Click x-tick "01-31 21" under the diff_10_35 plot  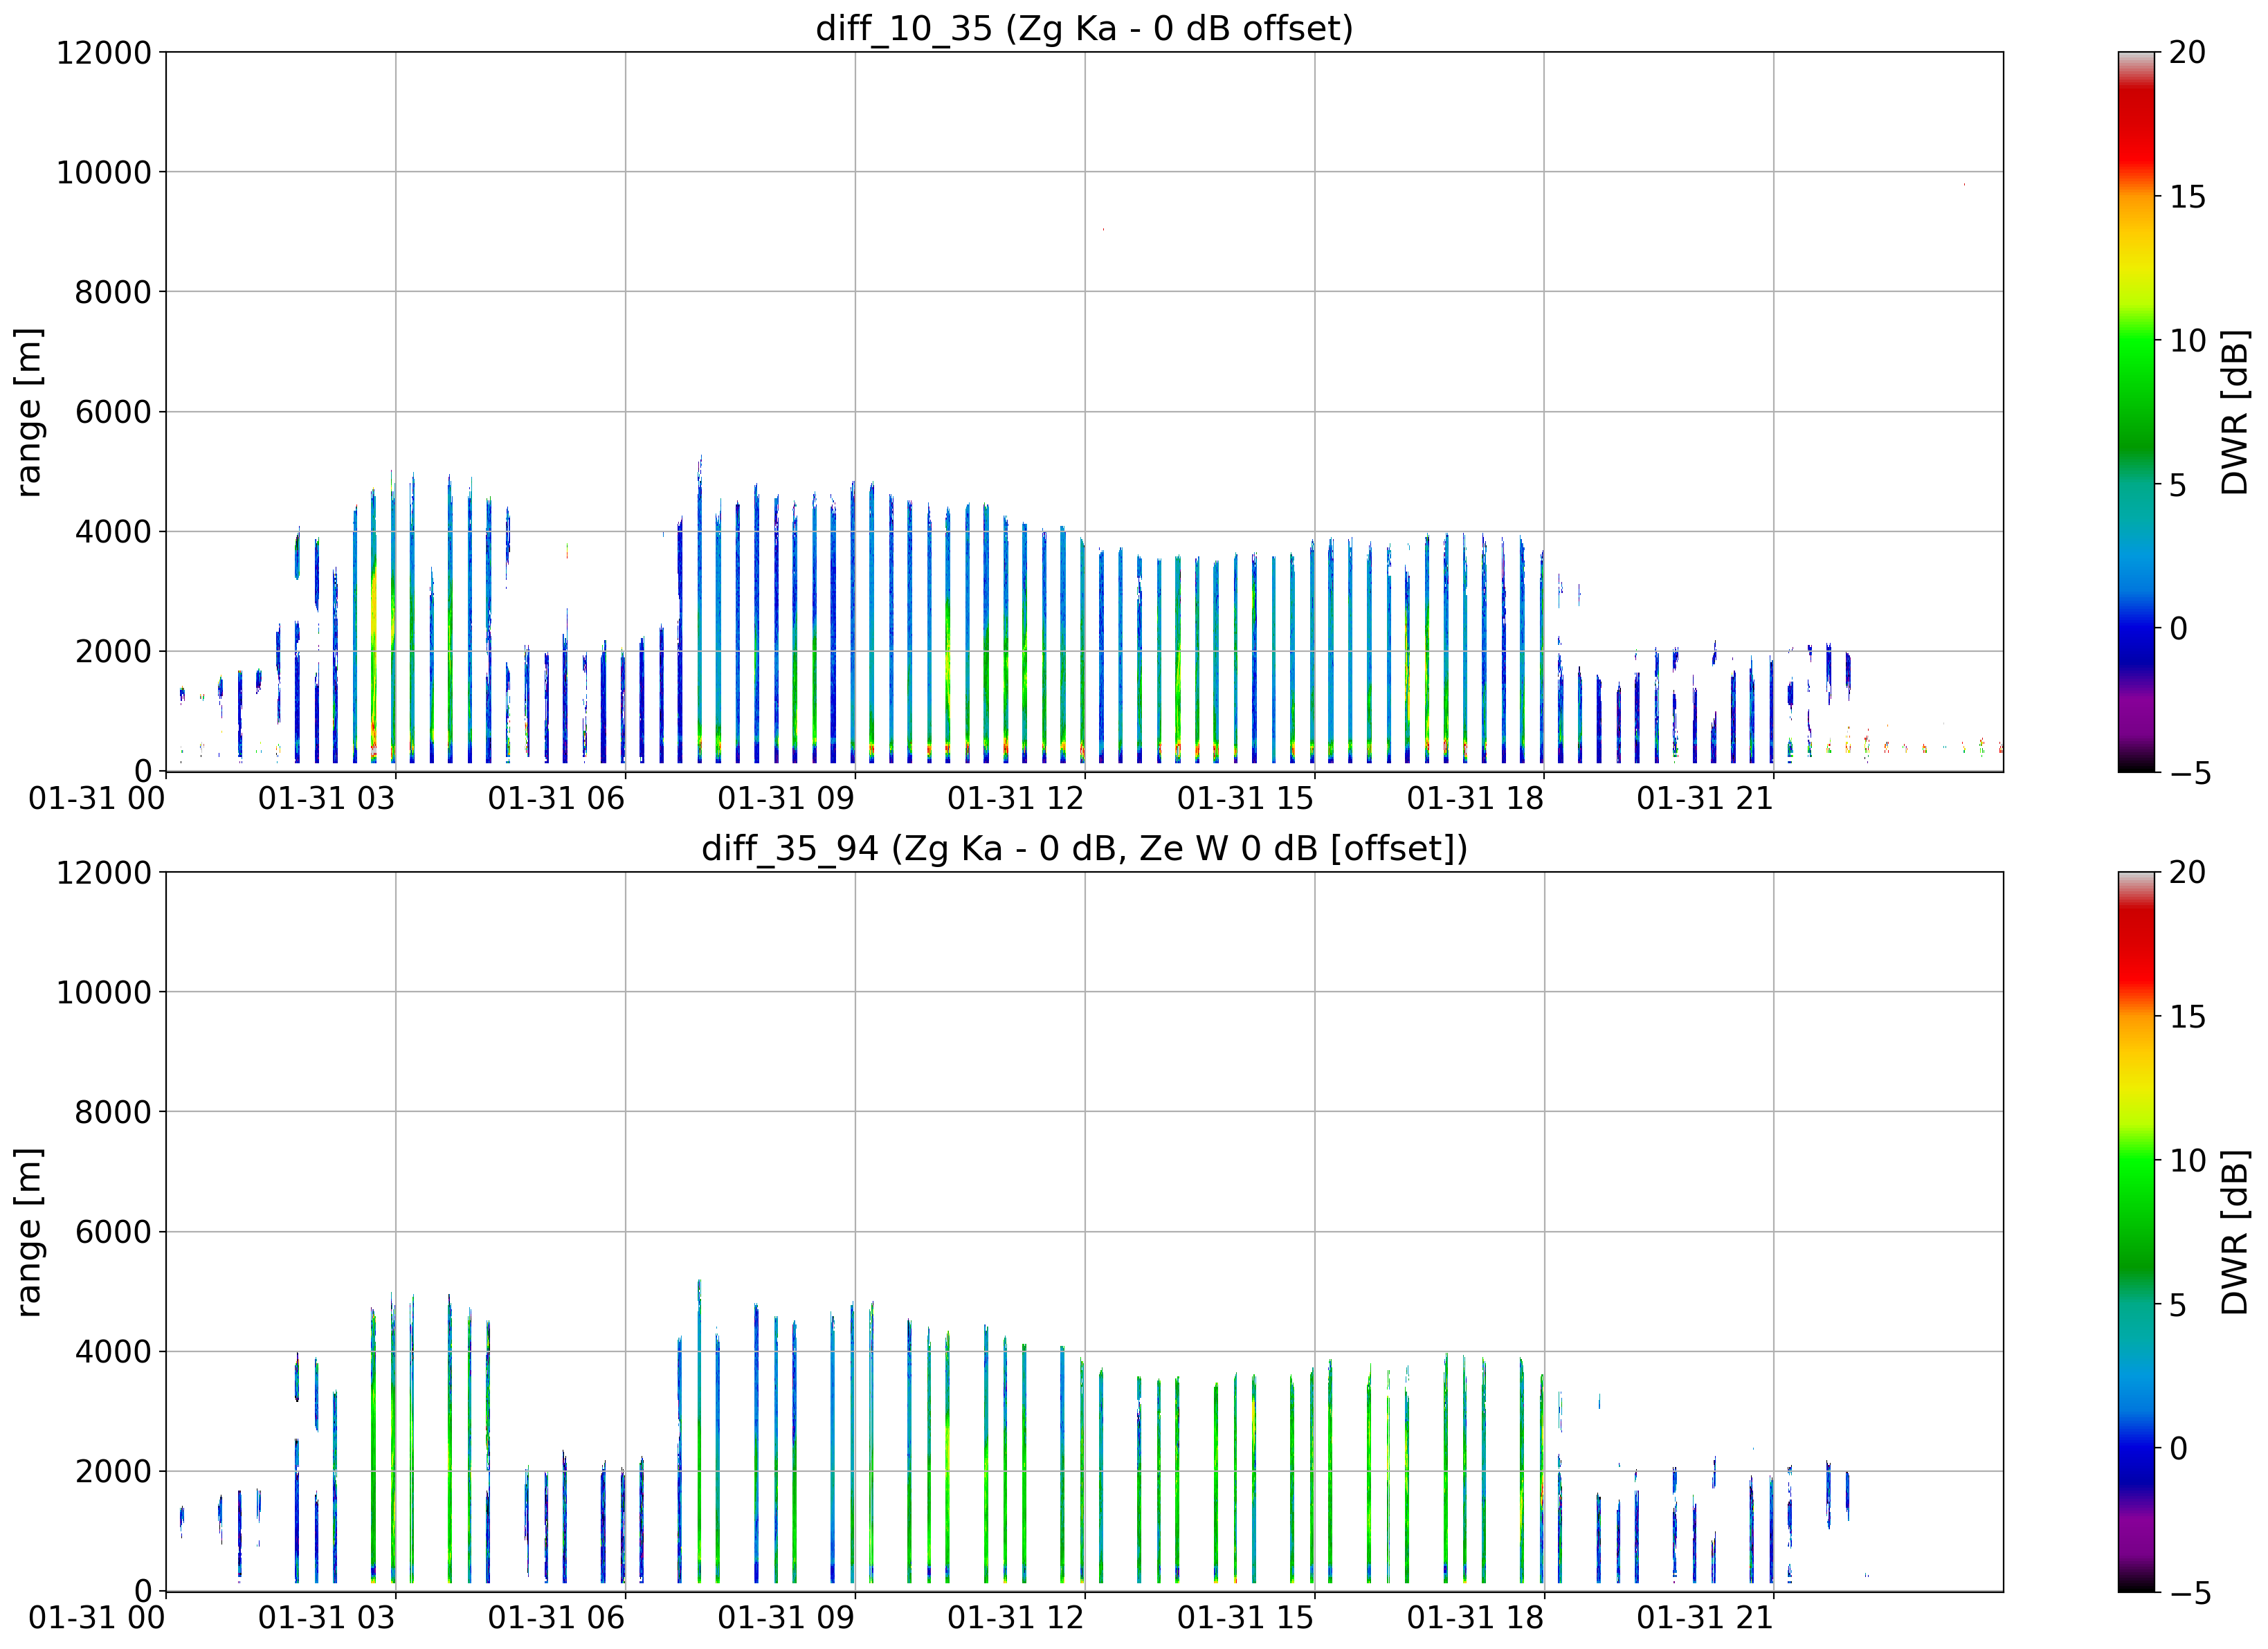pos(1705,798)
